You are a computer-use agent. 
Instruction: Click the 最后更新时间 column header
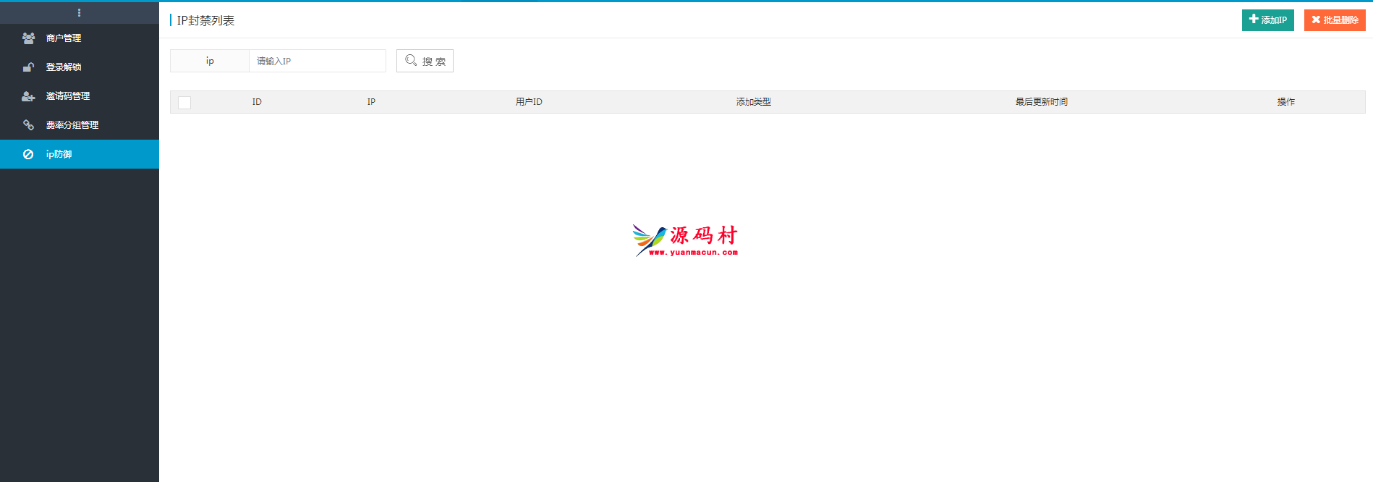pos(1041,102)
